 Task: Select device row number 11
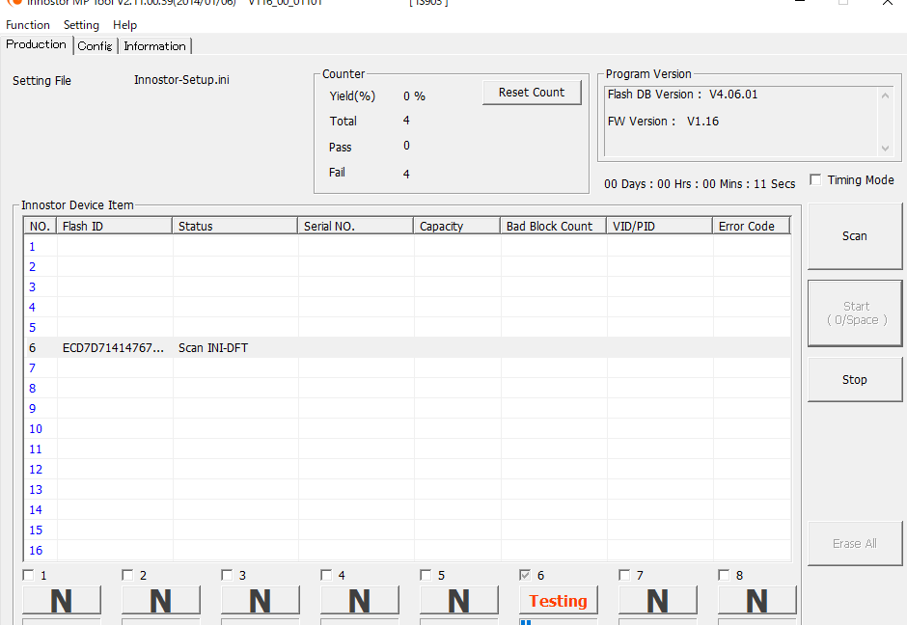coord(407,448)
